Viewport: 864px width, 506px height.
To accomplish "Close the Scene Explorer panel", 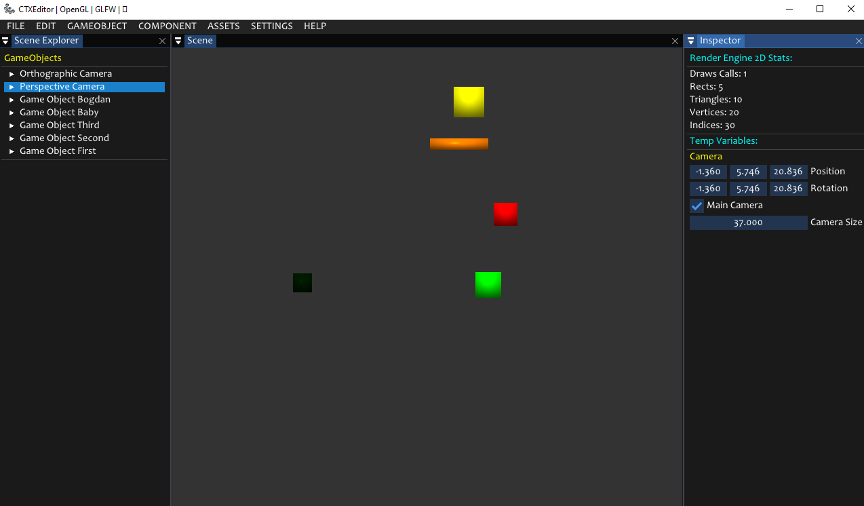I will (162, 41).
